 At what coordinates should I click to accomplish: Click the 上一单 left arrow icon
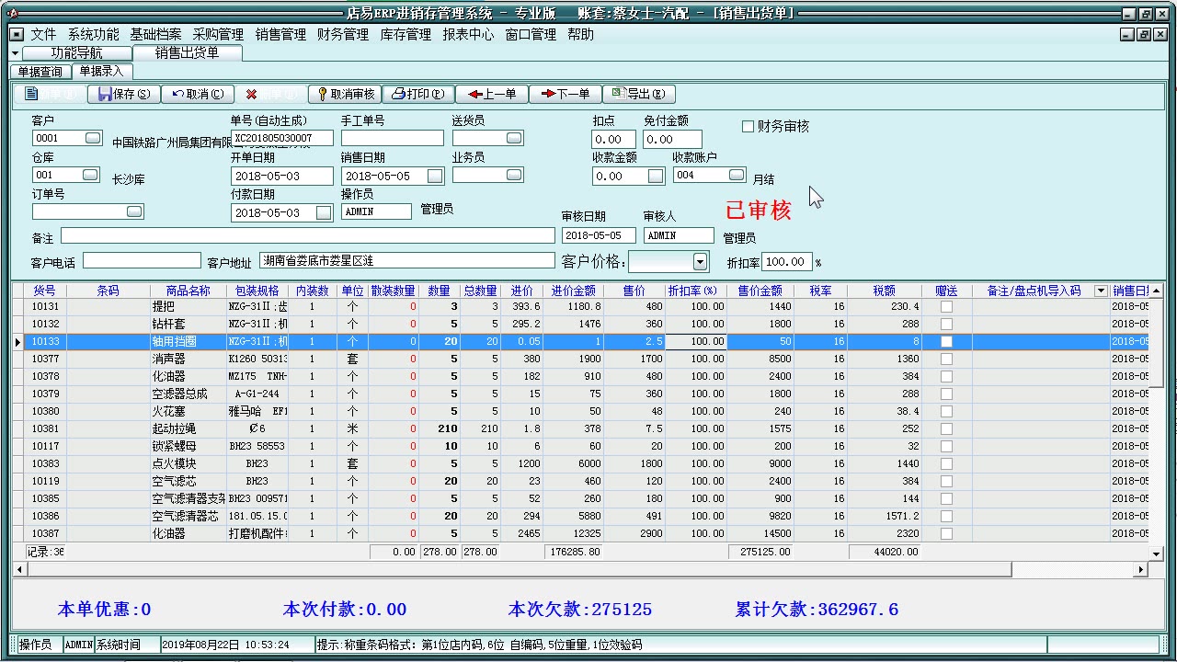point(474,94)
